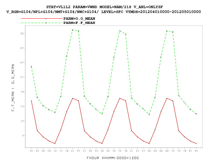
Task: Click the red O.O_MEAN peak at hour 45
Action: (120, 98)
